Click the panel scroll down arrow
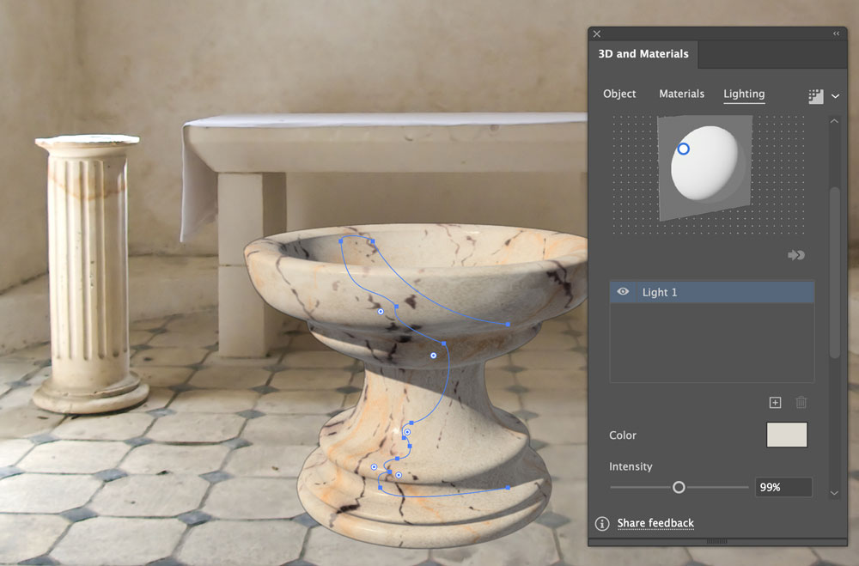The height and width of the screenshot is (566, 859). click(x=834, y=493)
